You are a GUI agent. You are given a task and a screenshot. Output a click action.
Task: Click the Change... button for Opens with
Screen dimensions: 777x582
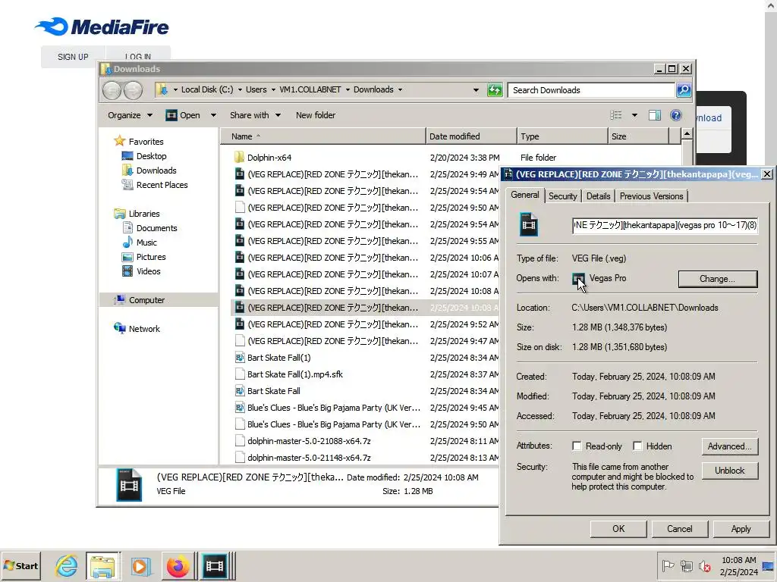click(717, 279)
